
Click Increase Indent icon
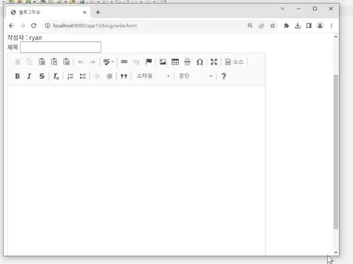tap(109, 76)
